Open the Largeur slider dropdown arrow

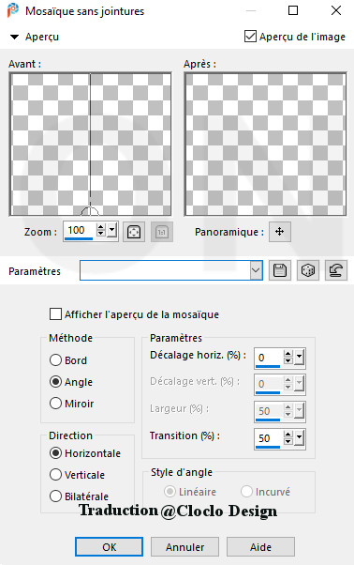299,410
